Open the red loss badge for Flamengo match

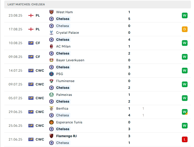click(x=184, y=139)
